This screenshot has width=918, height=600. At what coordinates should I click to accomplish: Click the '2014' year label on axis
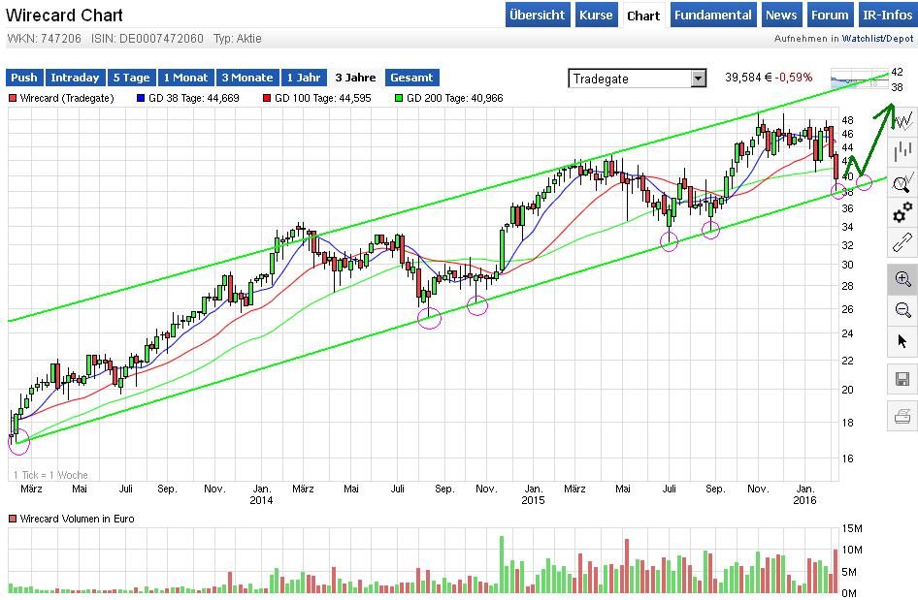point(261,500)
